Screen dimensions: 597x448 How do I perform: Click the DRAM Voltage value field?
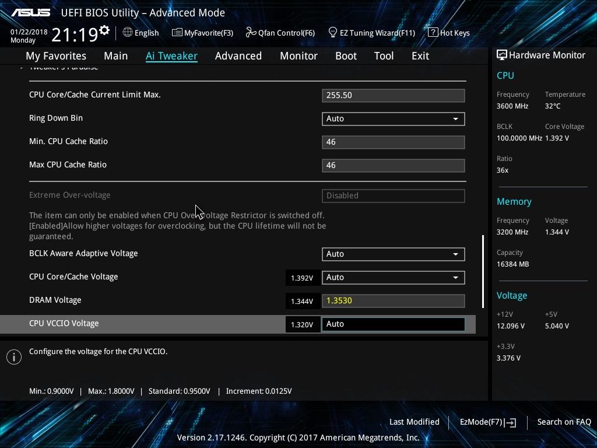point(394,300)
